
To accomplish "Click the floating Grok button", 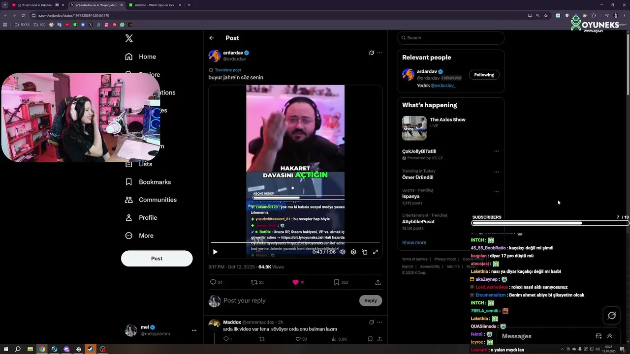I will 612,316.
